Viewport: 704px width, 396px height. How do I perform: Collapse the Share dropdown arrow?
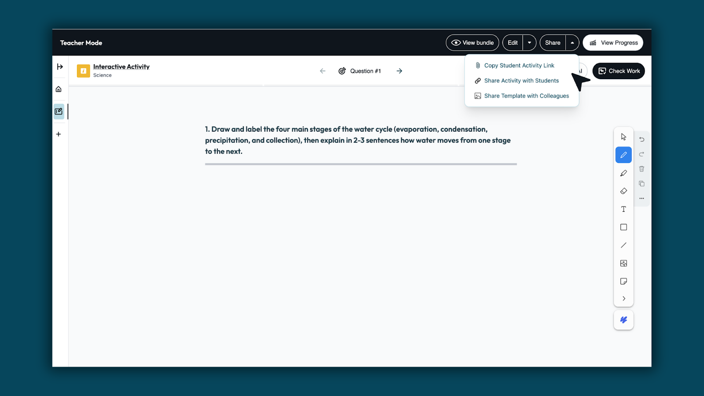click(x=572, y=43)
